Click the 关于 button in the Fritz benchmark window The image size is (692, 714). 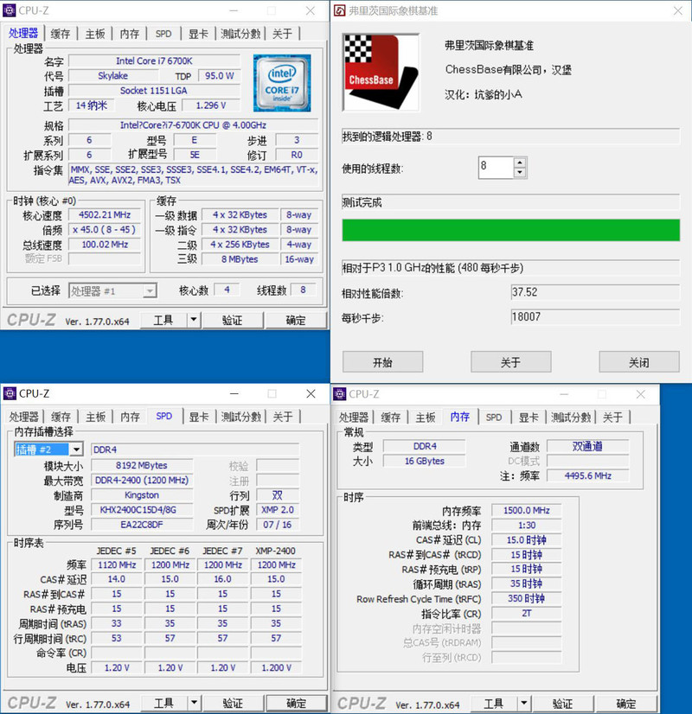pos(510,362)
